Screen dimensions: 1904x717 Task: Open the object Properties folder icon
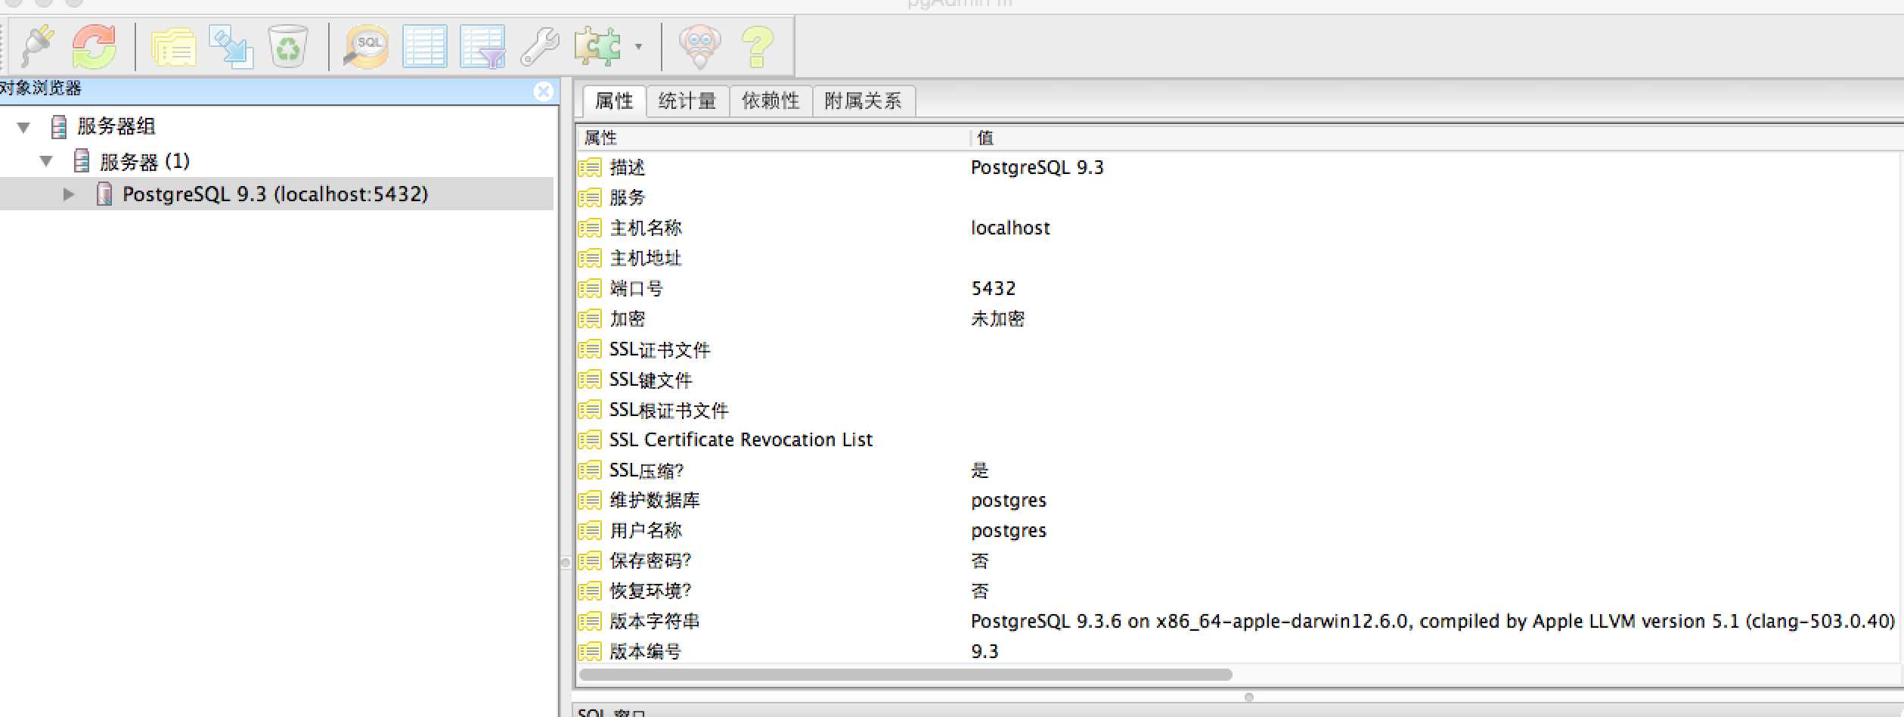point(173,47)
